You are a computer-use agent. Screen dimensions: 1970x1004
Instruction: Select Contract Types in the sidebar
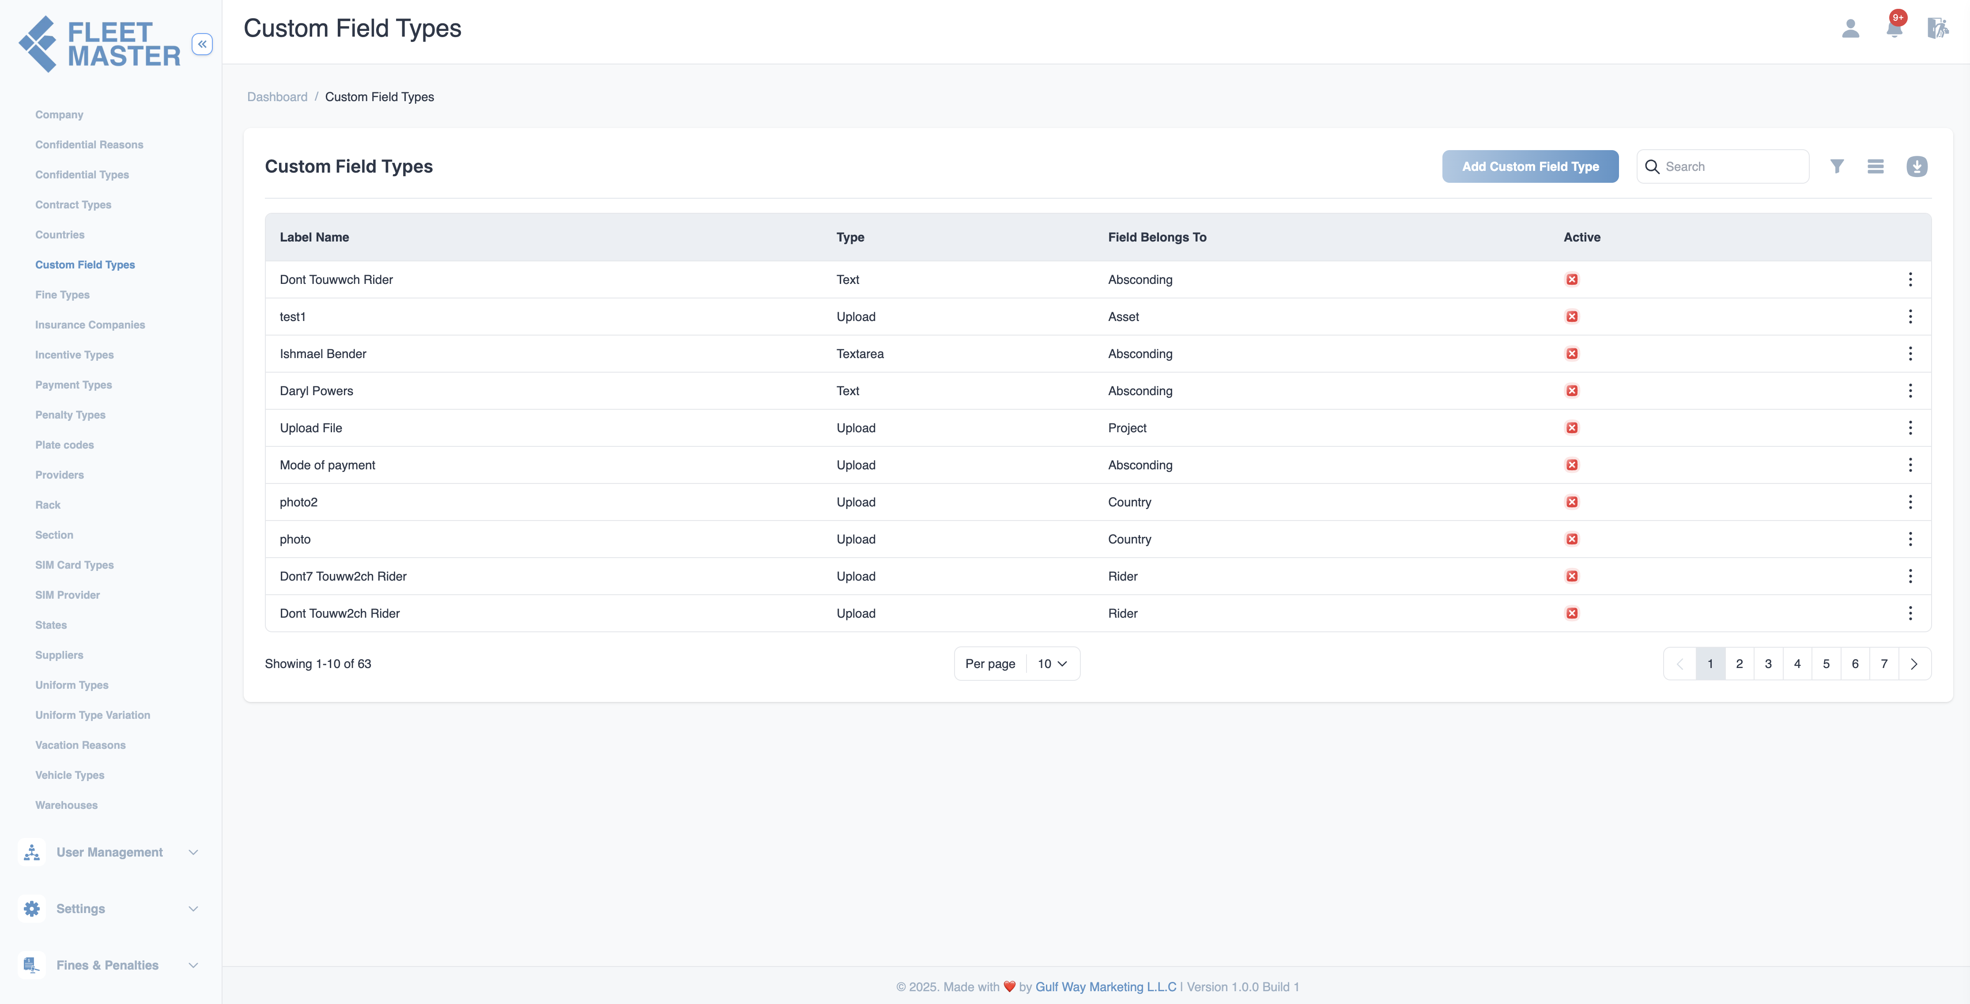point(73,205)
